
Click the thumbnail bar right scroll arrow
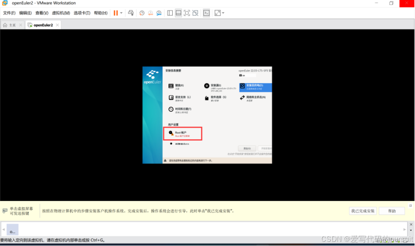[x=404, y=229]
